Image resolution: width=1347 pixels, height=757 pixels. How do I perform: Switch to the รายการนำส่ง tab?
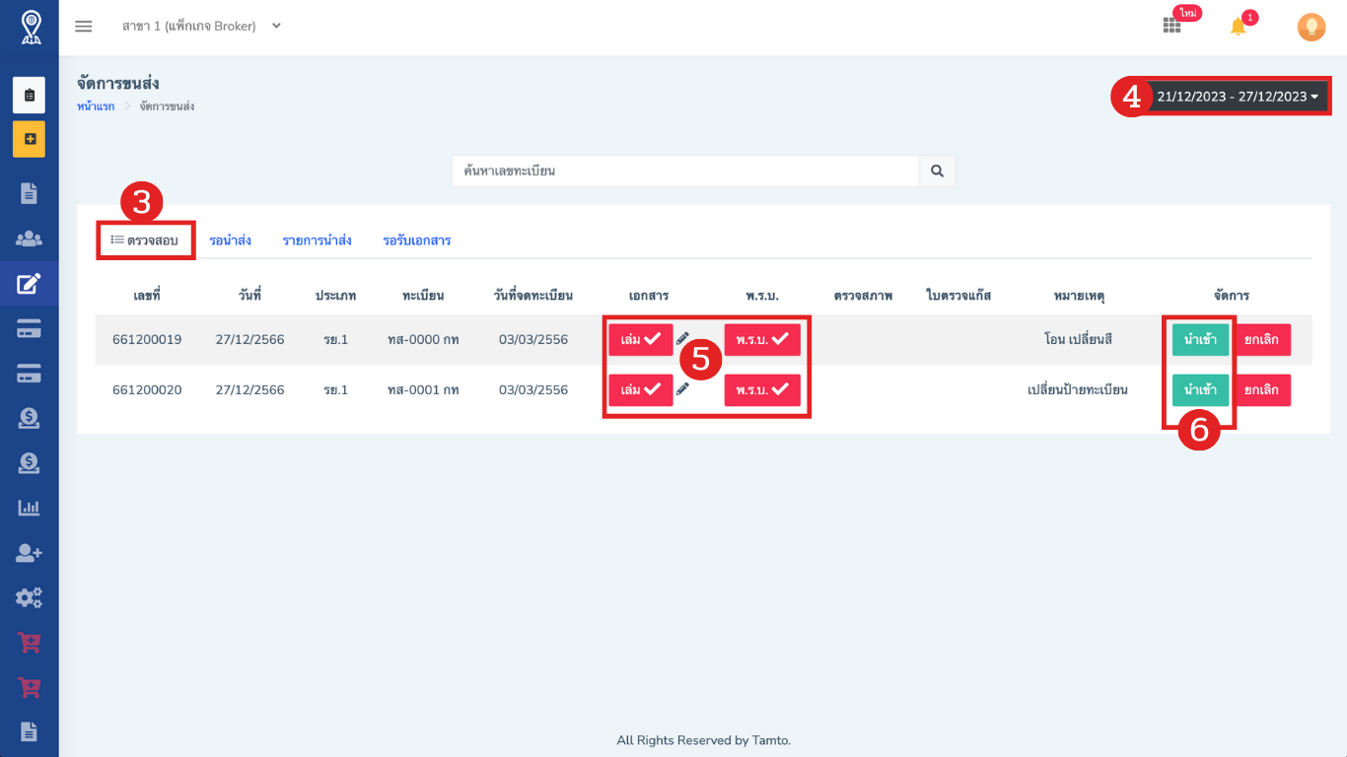[x=317, y=241]
